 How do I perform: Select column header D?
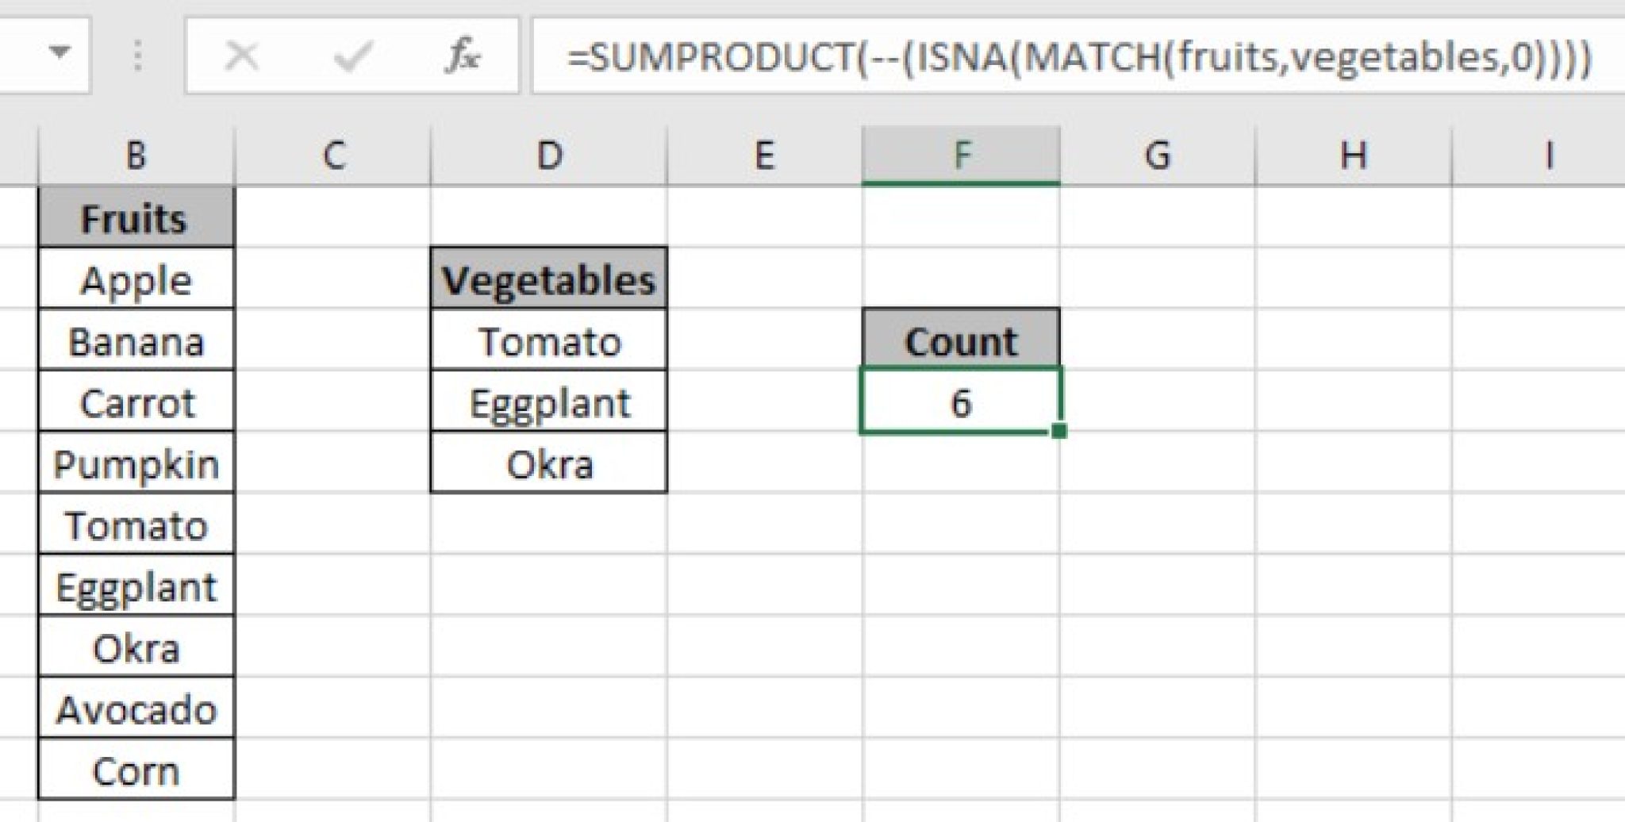548,156
